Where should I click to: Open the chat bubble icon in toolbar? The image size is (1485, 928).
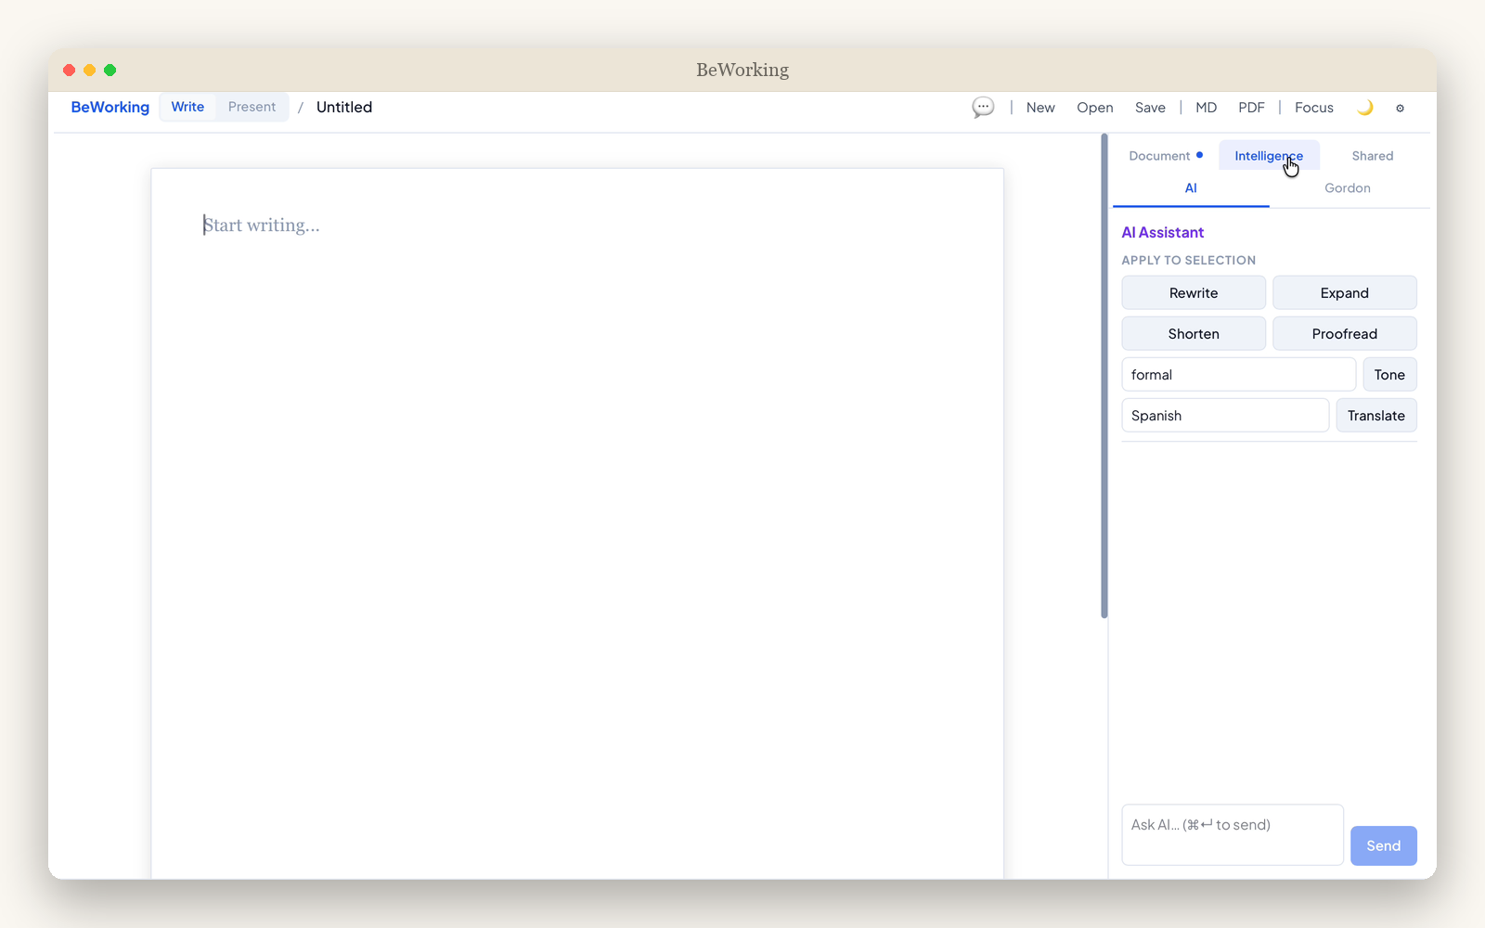(983, 107)
